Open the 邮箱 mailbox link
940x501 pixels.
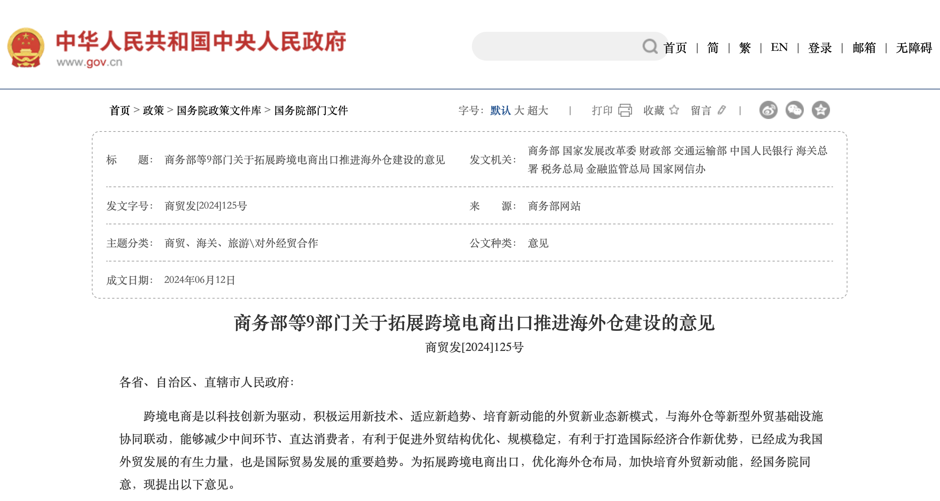point(864,48)
